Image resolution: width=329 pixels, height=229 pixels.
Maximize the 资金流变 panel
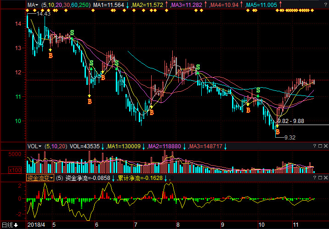click(x=320, y=177)
